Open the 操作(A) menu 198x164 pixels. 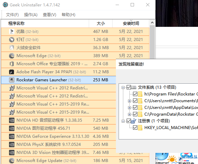(31, 15)
